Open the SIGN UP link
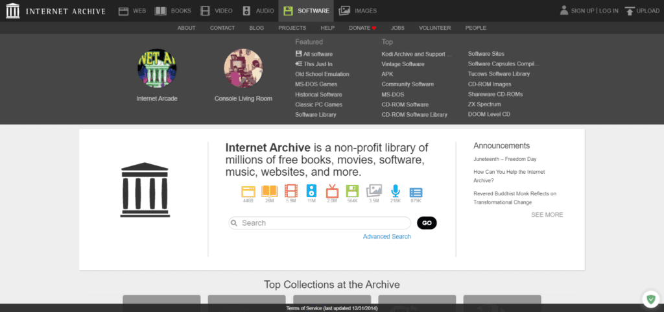 point(582,11)
